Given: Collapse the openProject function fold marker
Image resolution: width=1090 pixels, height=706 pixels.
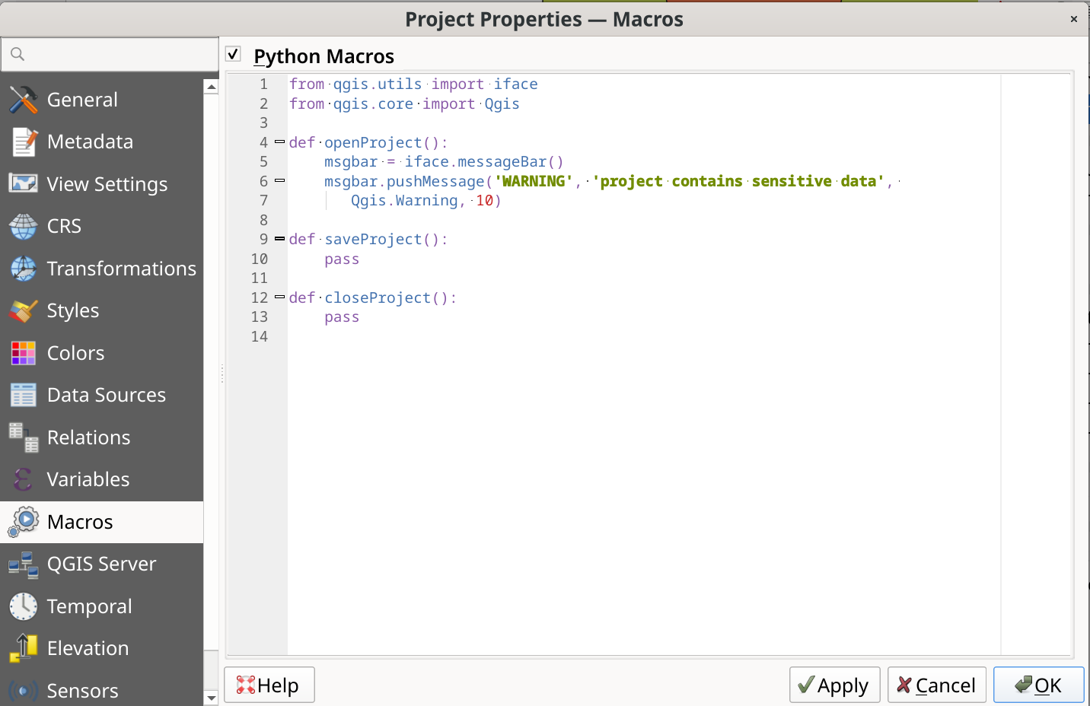Looking at the screenshot, I should point(279,142).
